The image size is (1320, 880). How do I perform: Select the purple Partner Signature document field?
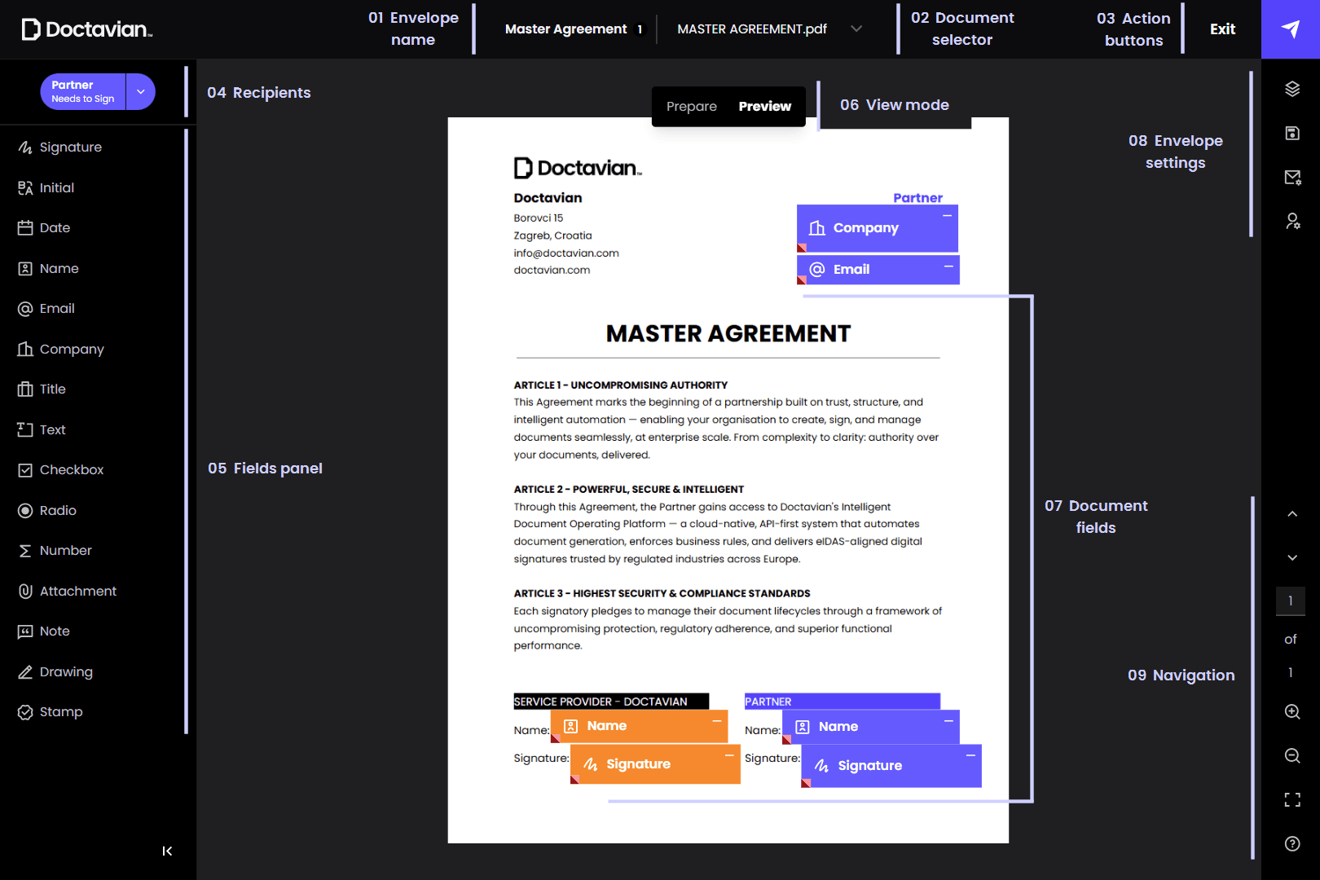891,766
